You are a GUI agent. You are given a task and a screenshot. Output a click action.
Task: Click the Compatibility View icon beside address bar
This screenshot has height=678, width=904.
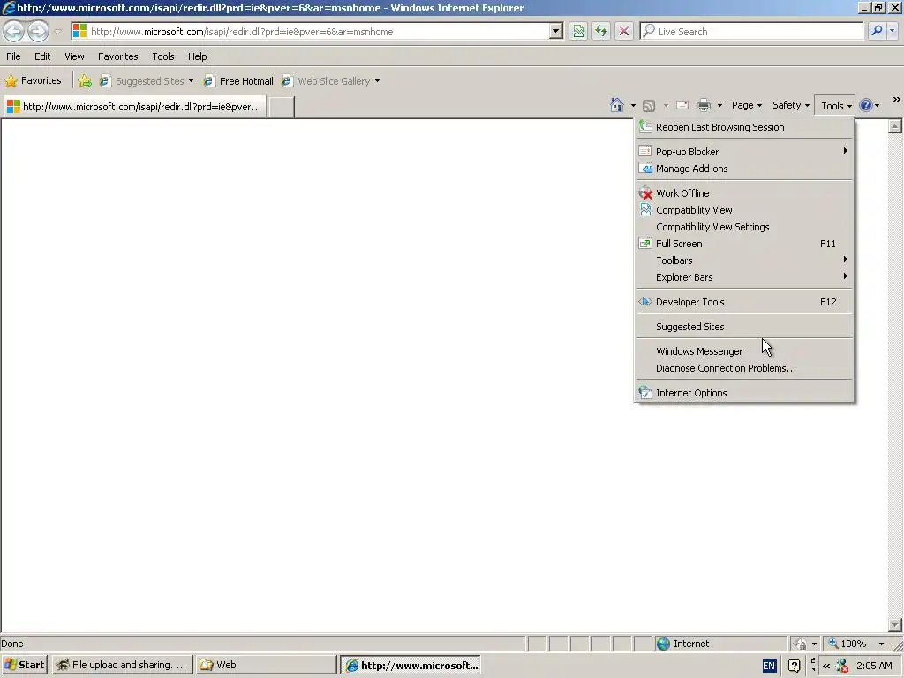(578, 31)
